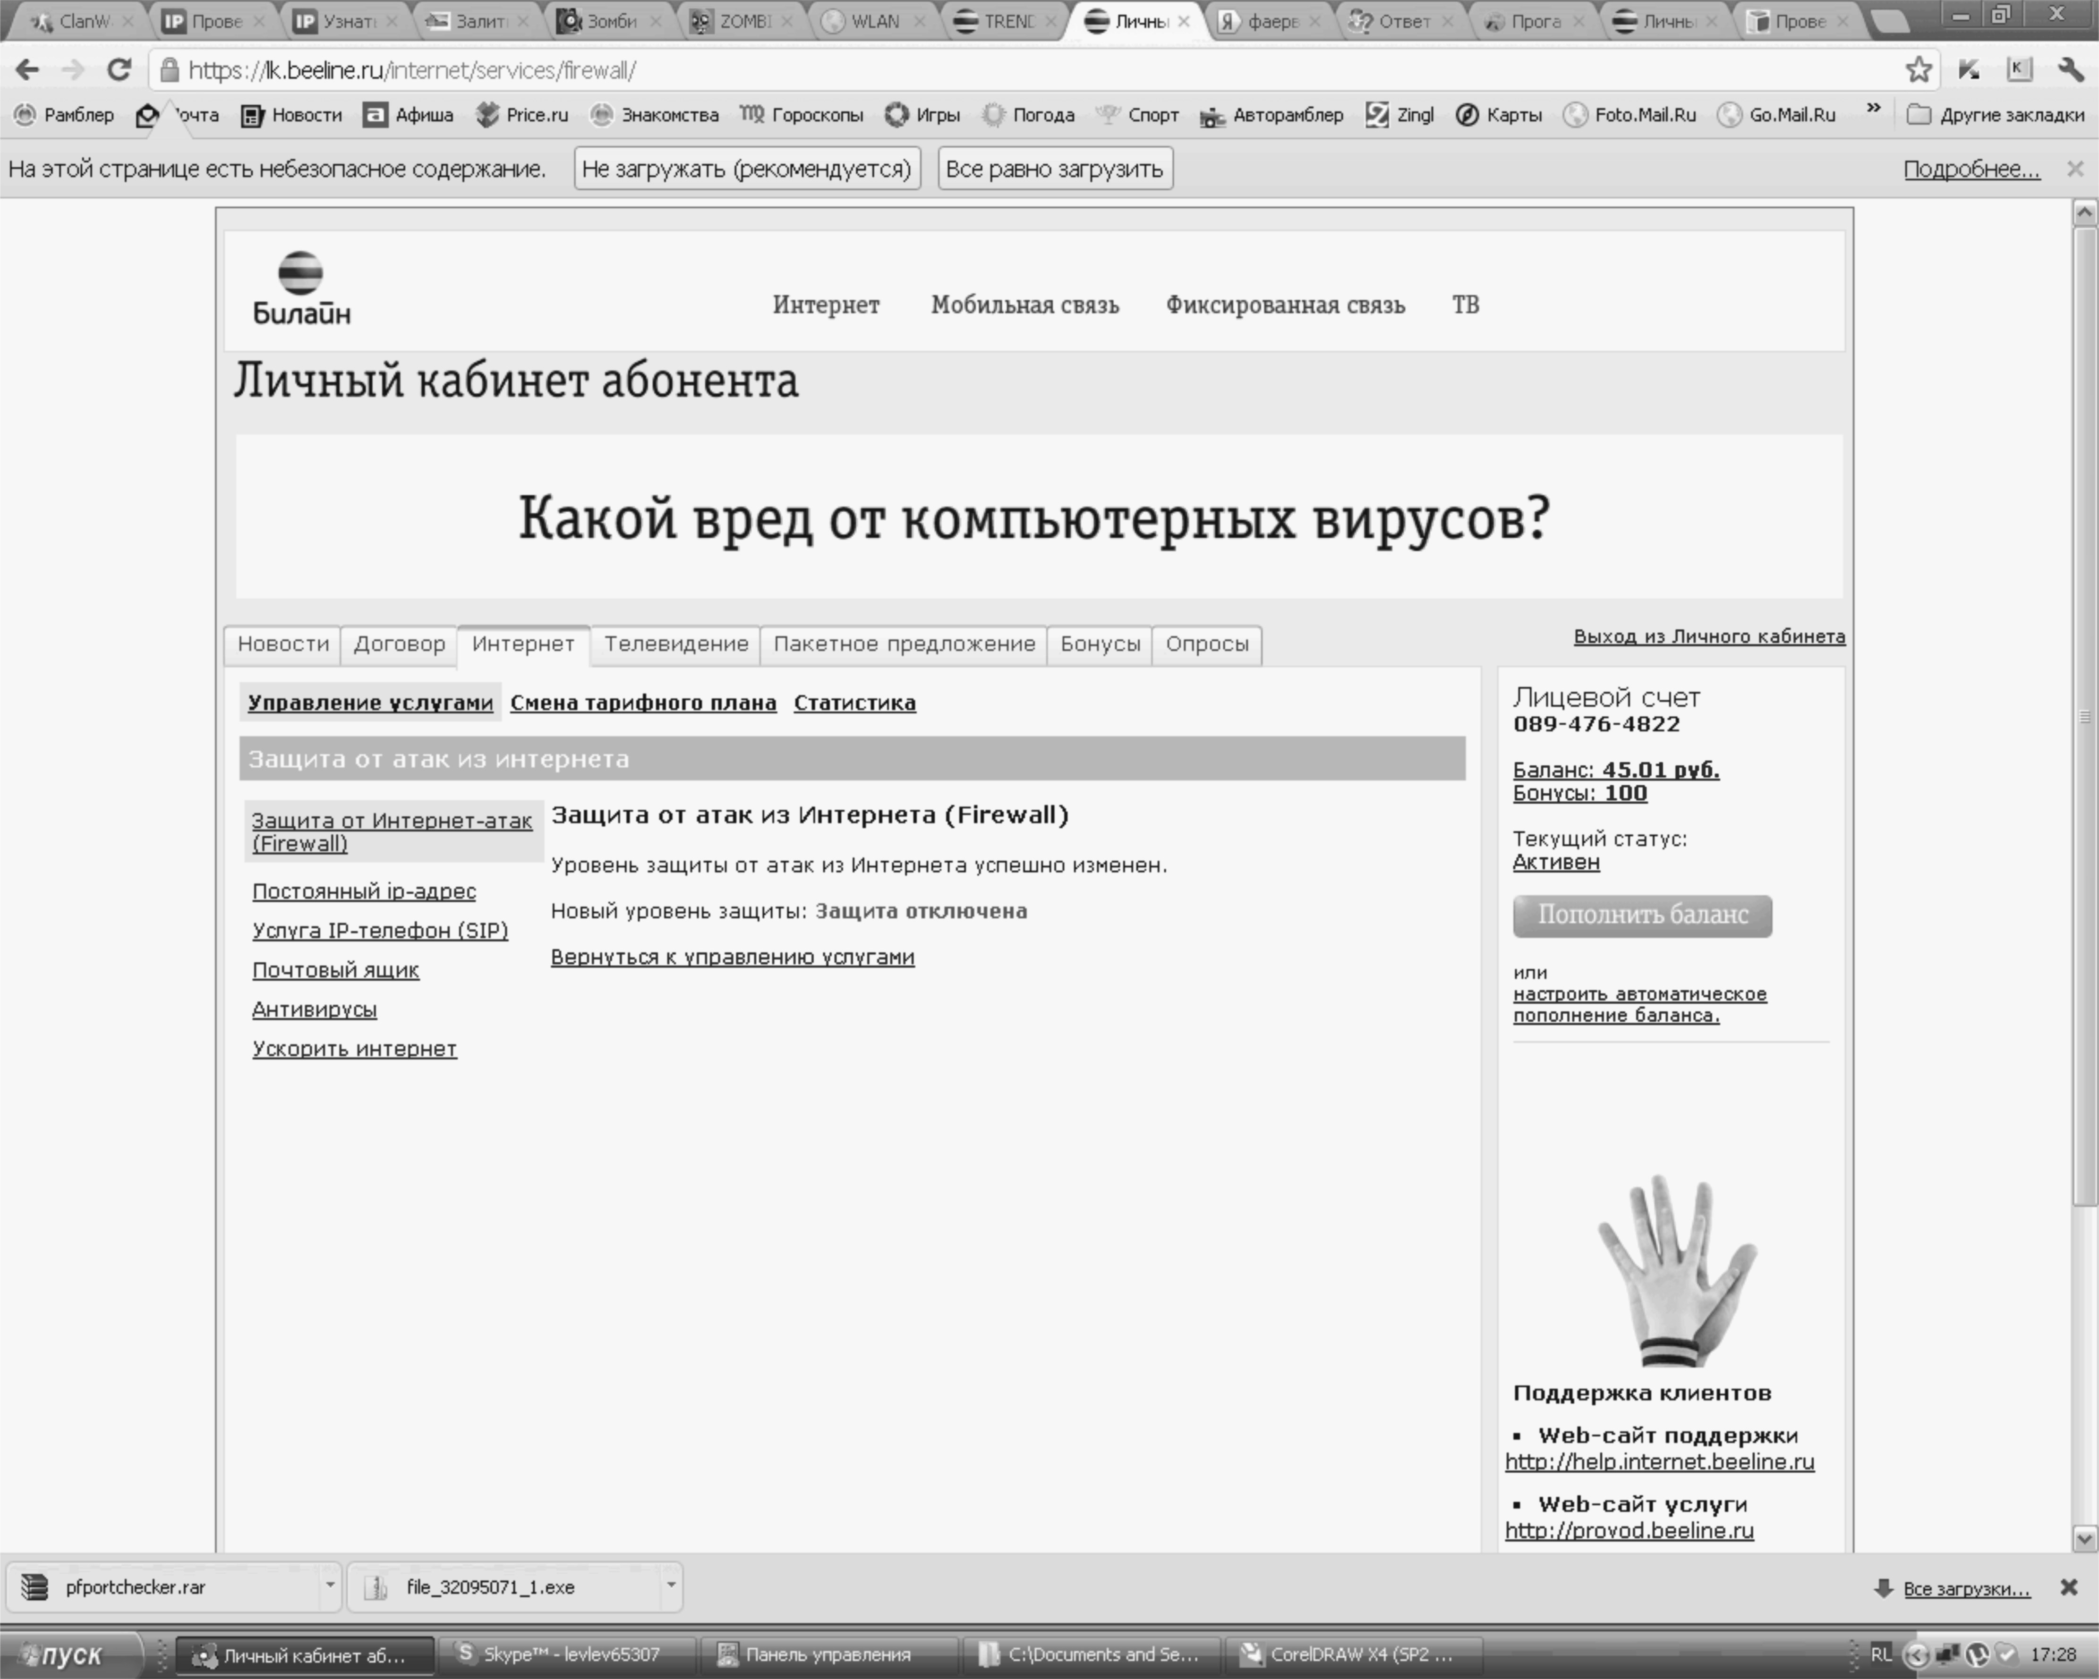The image size is (2099, 1679).
Task: Switch to CorelDRAW X4 in taskbar
Action: [1354, 1654]
